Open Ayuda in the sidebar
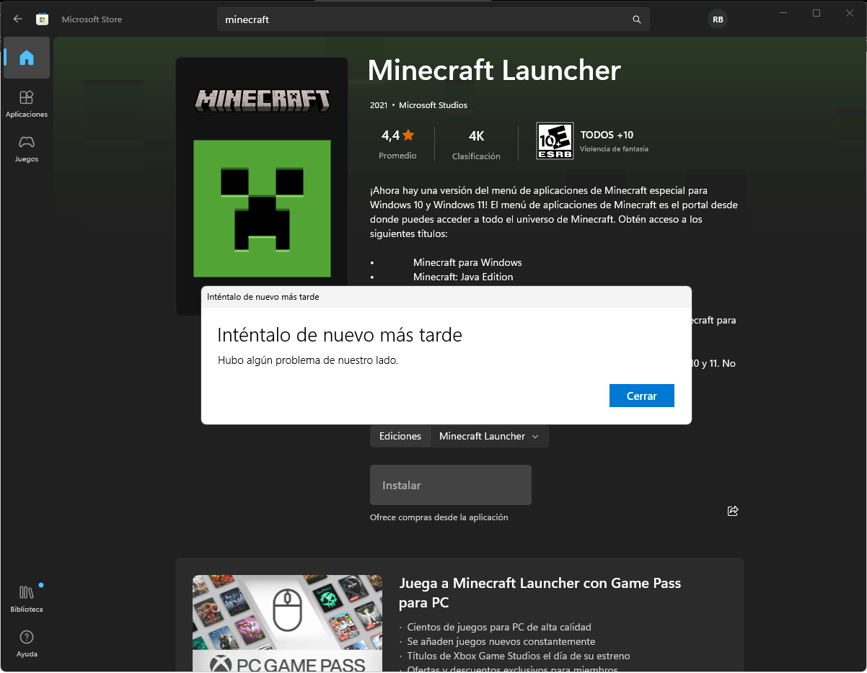The height and width of the screenshot is (673, 867). pos(27,643)
